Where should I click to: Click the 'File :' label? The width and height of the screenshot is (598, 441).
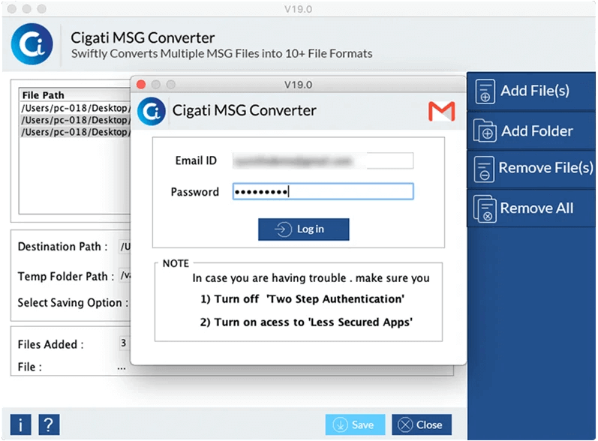point(30,367)
